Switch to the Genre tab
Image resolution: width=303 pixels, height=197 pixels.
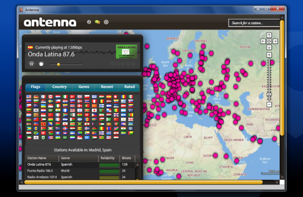pyautogui.click(x=84, y=87)
